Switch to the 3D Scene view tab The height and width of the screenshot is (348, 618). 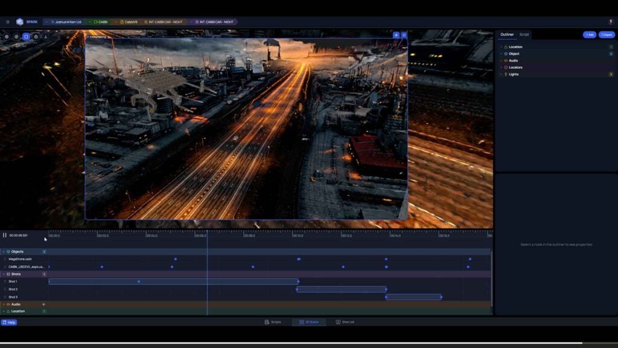309,323
